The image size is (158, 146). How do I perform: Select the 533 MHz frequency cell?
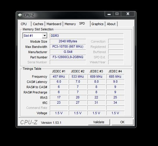78,77
